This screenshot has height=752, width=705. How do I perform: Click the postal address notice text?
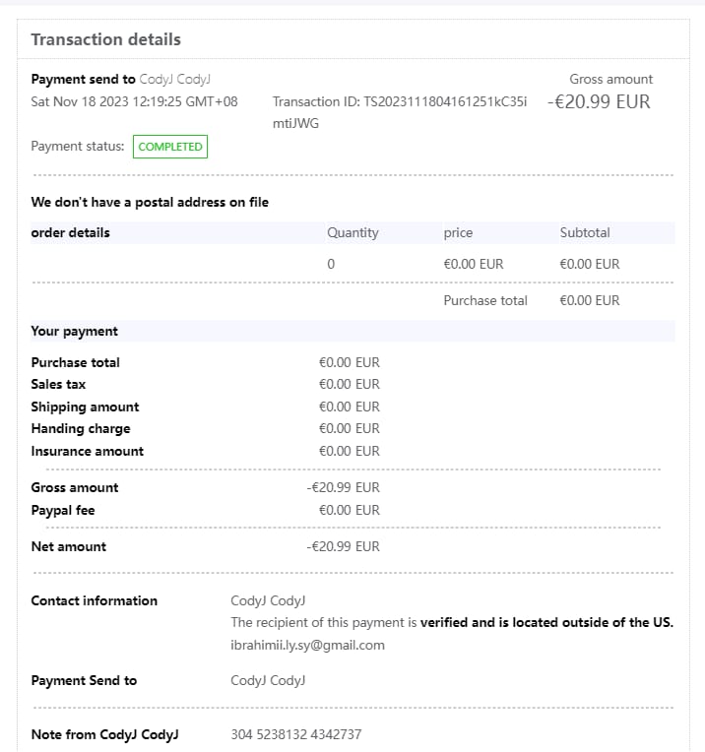pos(150,203)
